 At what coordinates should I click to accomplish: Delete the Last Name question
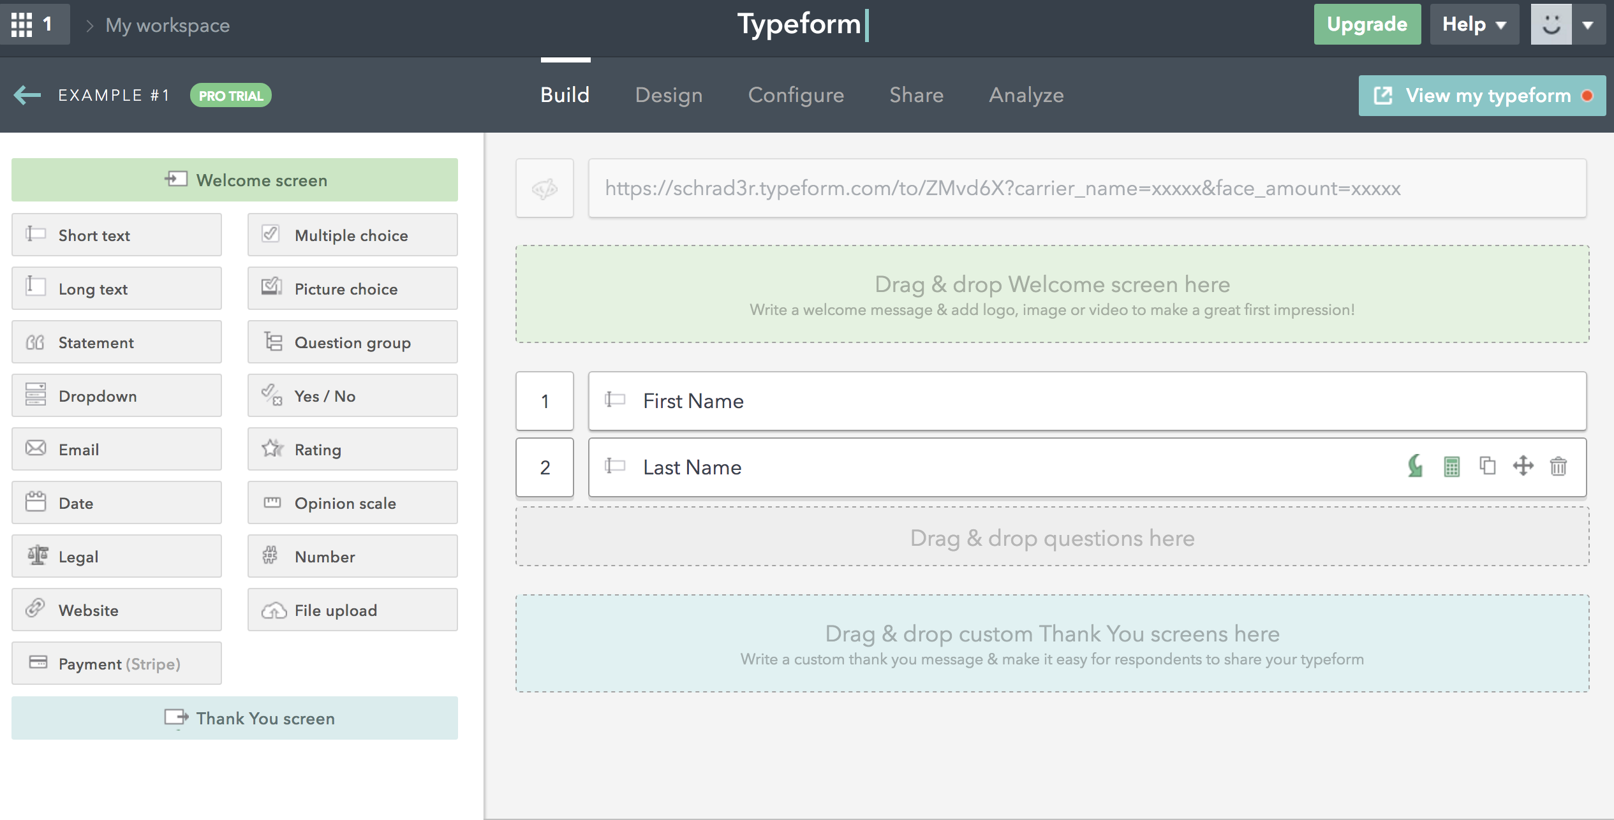[x=1558, y=466]
